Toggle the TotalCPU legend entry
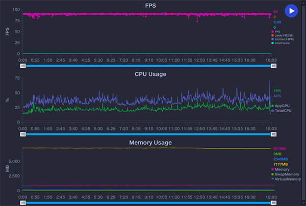306x206 pixels. tap(282, 110)
